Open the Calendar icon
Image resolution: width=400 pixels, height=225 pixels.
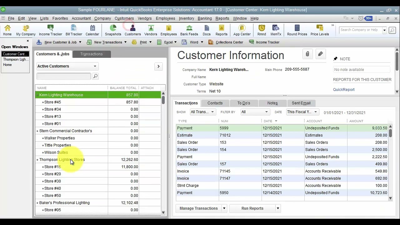pyautogui.click(x=92, y=30)
